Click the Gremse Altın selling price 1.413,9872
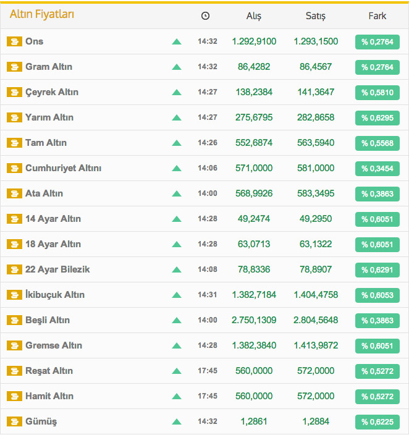The width and height of the screenshot is (409, 440). click(x=316, y=345)
